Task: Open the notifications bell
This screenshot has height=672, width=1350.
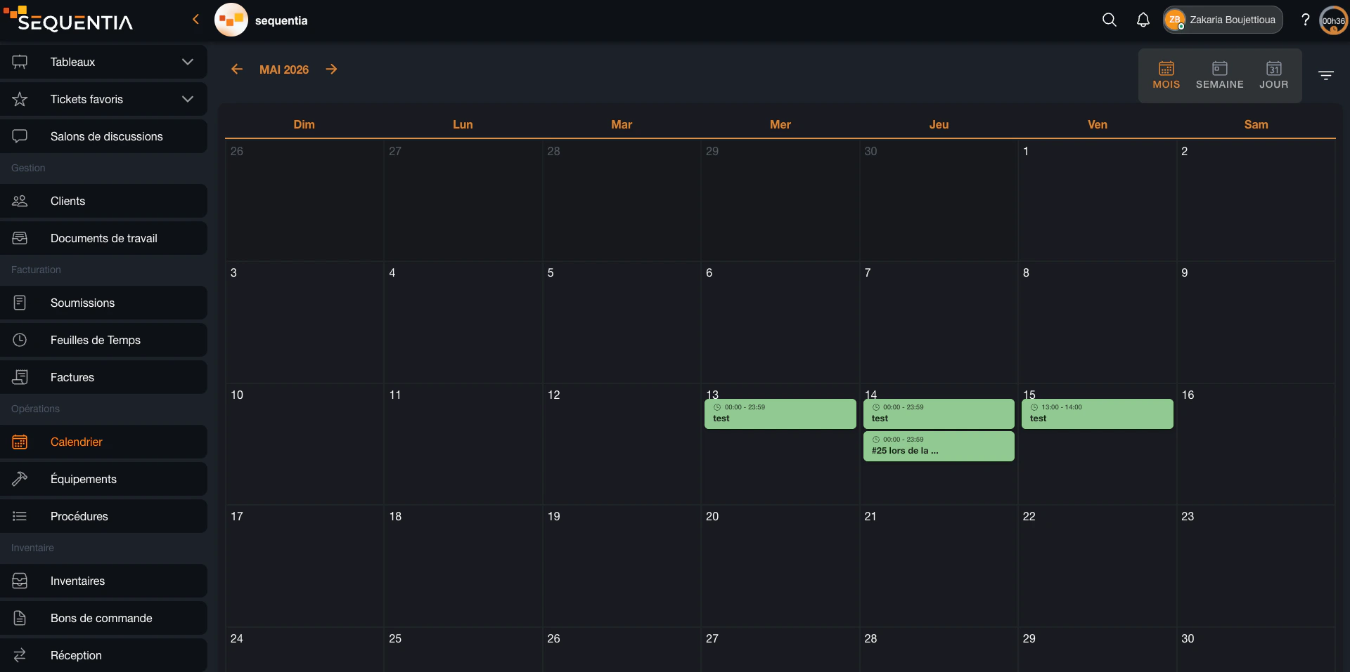Action: (x=1143, y=20)
